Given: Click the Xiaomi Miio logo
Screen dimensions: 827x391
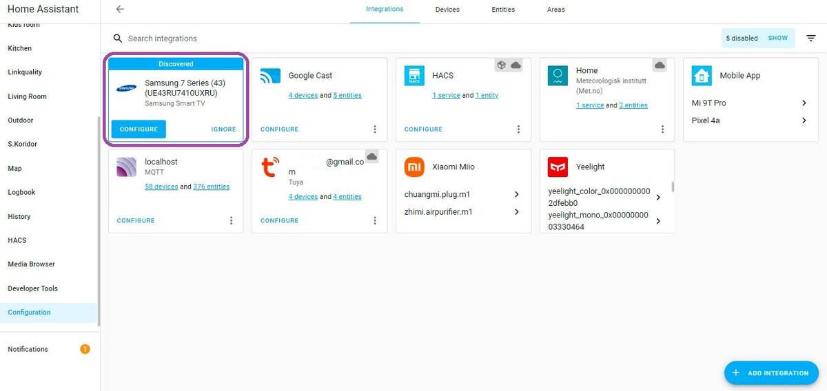Looking at the screenshot, I should point(414,167).
